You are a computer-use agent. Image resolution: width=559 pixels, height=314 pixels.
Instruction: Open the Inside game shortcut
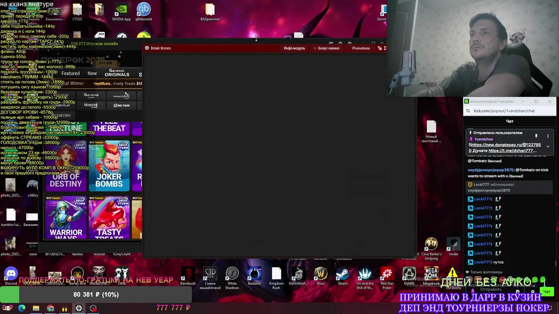453,247
